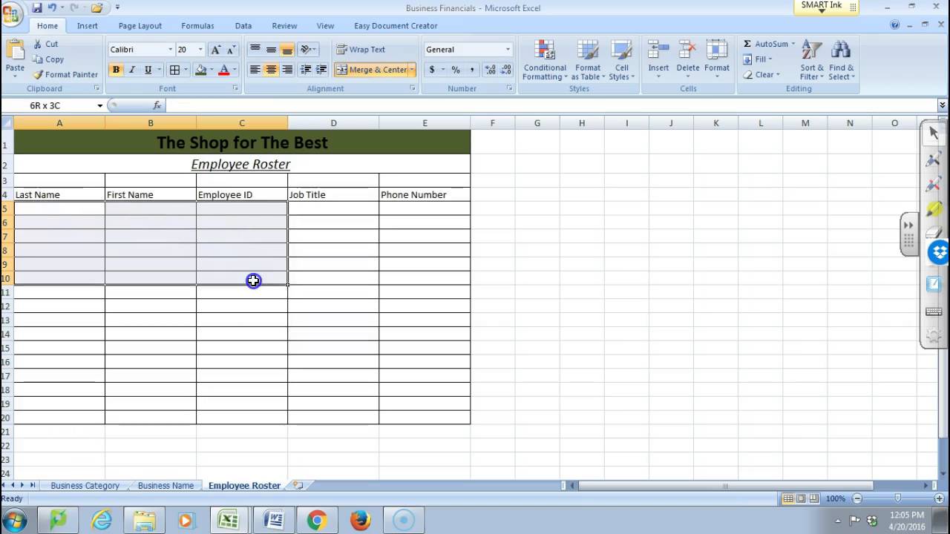Click the Decrease Indent icon
Screen dimensions: 950x534
(x=306, y=70)
